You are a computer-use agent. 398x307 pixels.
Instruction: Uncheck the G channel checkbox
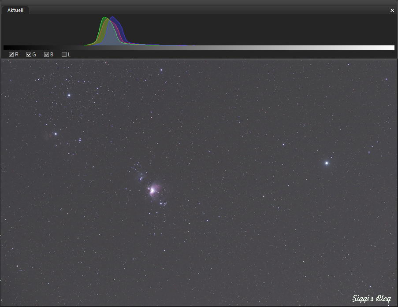[x=29, y=55]
